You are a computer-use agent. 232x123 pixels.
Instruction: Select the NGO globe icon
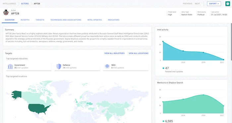click(x=107, y=66)
